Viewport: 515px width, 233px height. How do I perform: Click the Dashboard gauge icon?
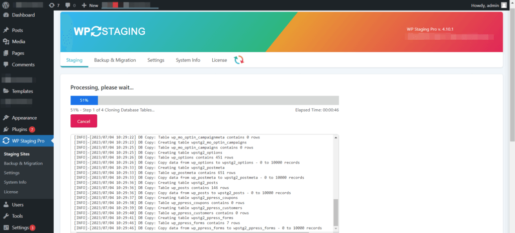pyautogui.click(x=6, y=15)
